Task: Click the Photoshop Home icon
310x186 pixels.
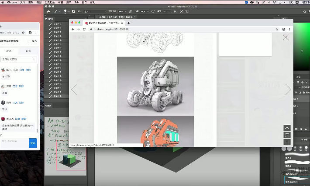Action: 49,11
